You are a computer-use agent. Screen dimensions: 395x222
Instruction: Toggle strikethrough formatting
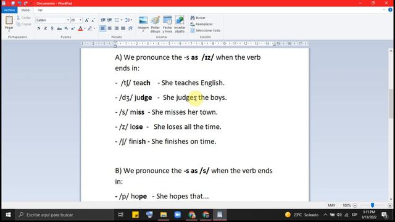59,28
